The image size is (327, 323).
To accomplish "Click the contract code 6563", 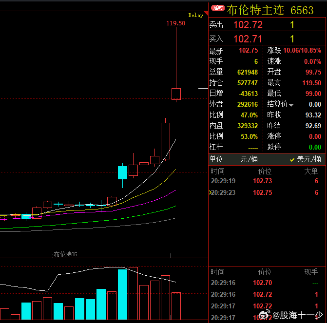I will click(x=302, y=10).
